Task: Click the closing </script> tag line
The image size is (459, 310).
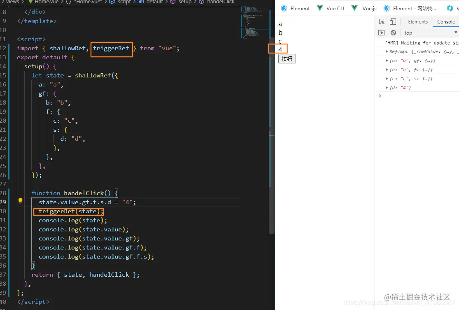Action: click(x=33, y=302)
